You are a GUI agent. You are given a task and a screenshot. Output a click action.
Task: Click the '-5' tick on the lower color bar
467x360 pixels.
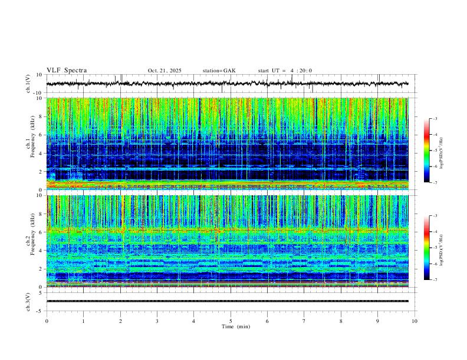click(x=435, y=248)
